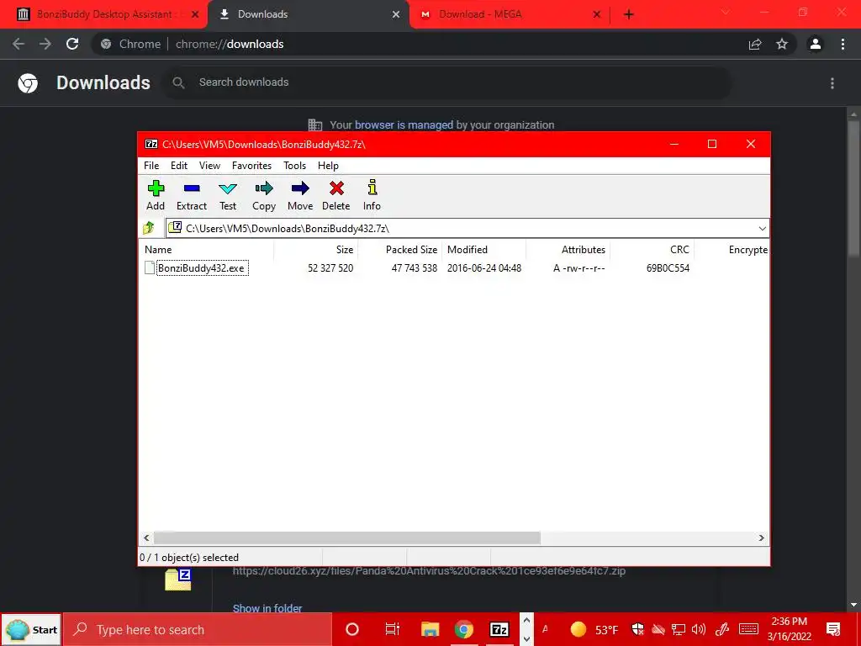Click the 69B0C554 CRC value
This screenshot has width=861, height=646.
668,268
